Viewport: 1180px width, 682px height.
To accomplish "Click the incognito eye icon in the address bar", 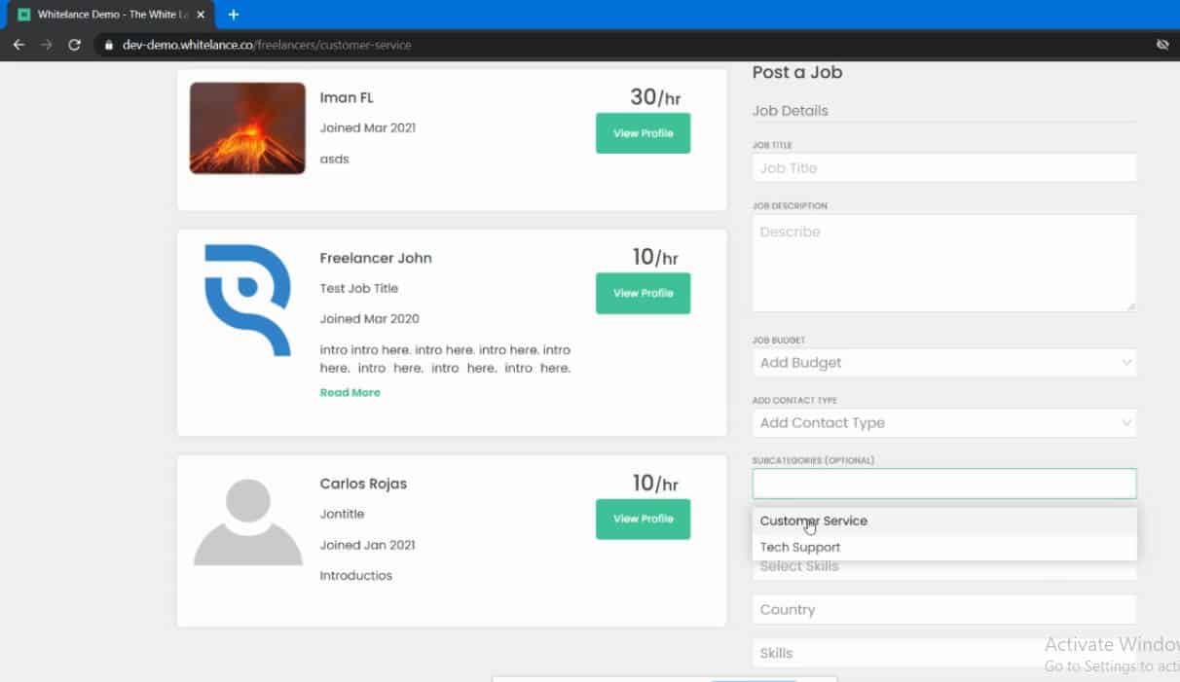I will pyautogui.click(x=1162, y=45).
